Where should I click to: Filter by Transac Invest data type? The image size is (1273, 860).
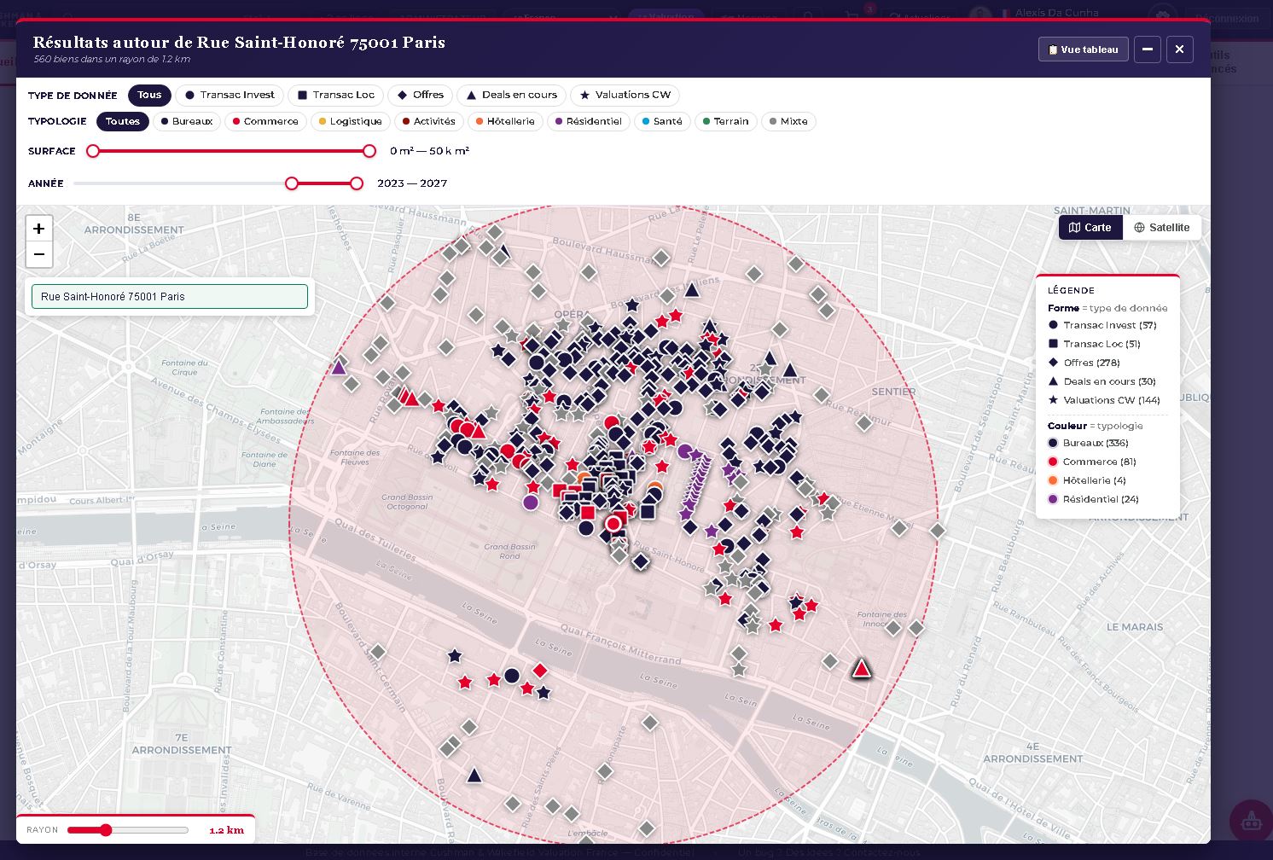(x=230, y=95)
